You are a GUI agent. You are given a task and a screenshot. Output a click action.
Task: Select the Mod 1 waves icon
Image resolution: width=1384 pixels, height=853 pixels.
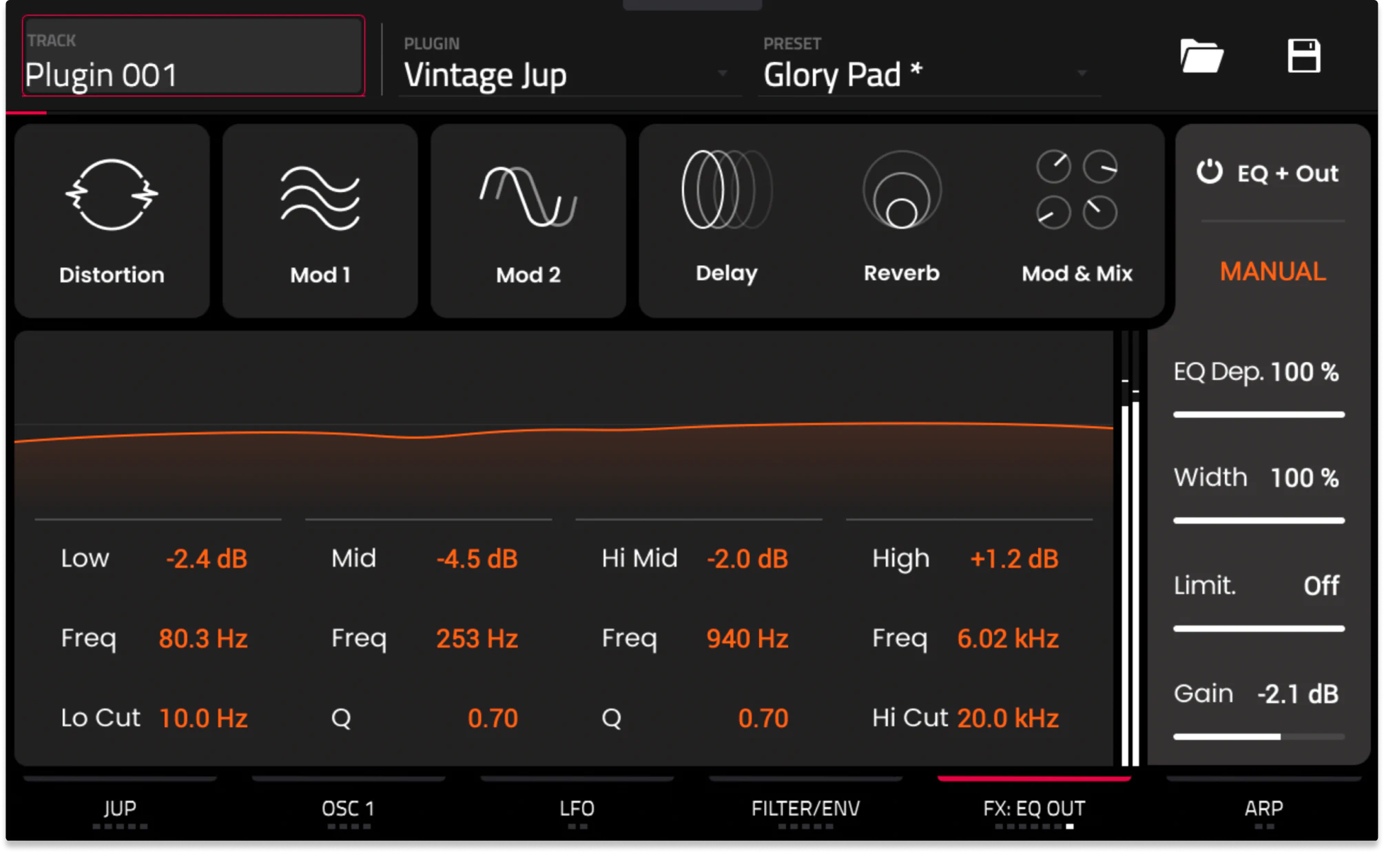pyautogui.click(x=320, y=198)
